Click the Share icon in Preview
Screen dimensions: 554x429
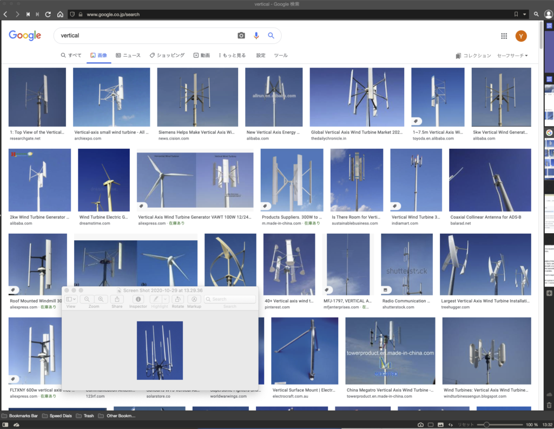(x=117, y=299)
